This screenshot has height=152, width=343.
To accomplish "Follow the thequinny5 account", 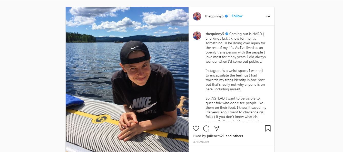I will [237, 16].
